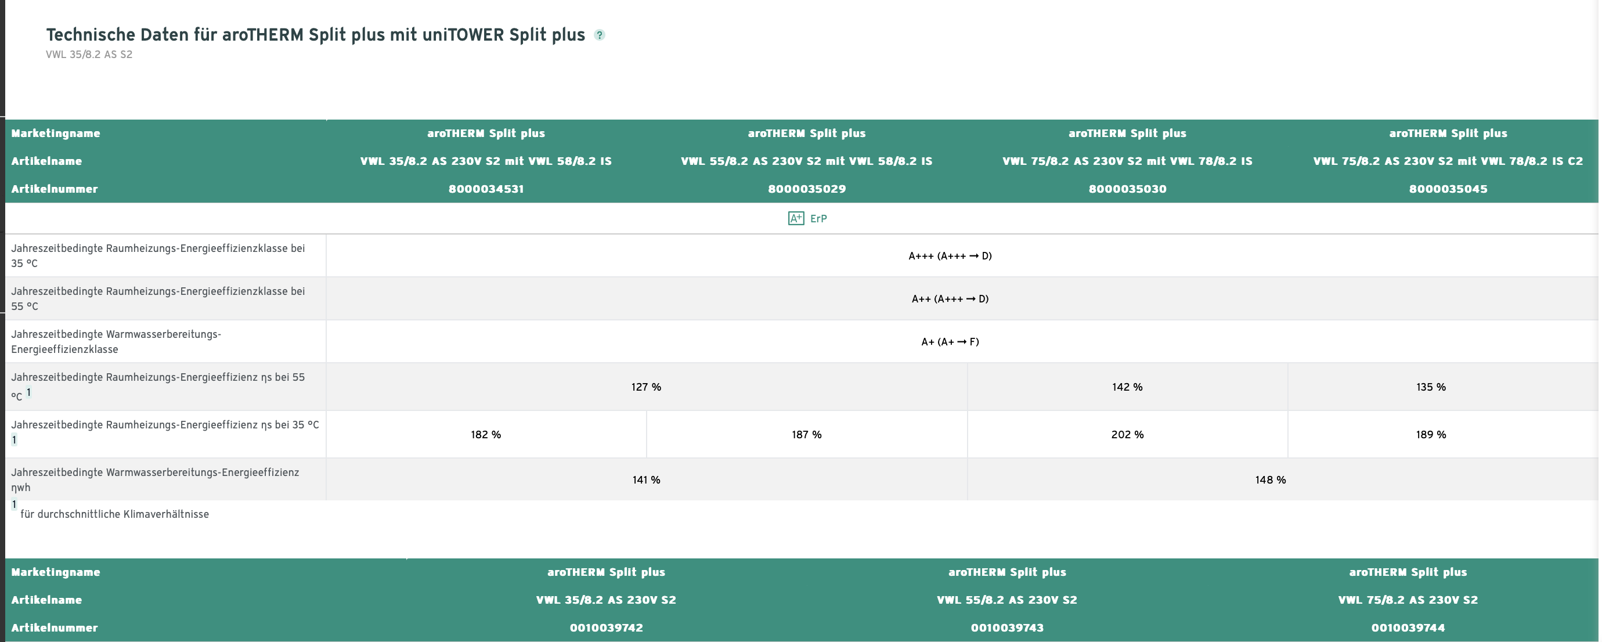Click the 148 % hot water efficiency value
Image resolution: width=1602 pixels, height=642 pixels.
tap(1270, 480)
